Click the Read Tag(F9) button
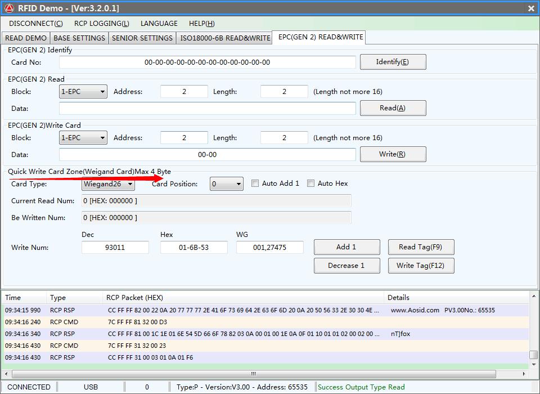This screenshot has width=540, height=394. [421, 247]
